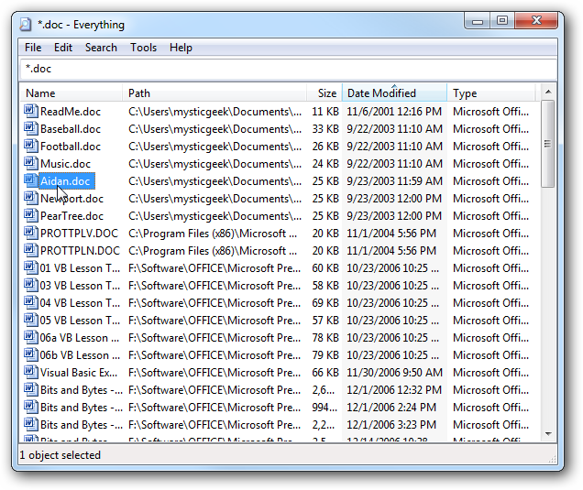Select the 01 VB Lesson T... entry
The width and height of the screenshot is (583, 490).
pyautogui.click(x=80, y=268)
